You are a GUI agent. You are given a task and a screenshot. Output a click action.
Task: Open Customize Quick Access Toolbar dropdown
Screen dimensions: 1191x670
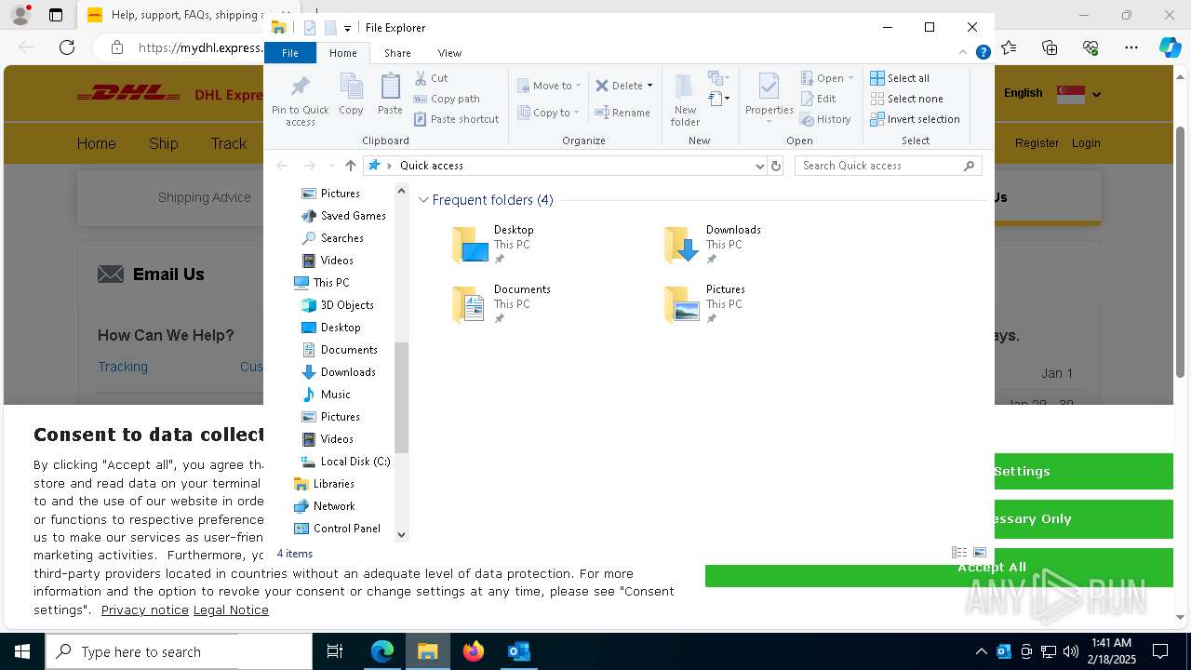(x=347, y=28)
